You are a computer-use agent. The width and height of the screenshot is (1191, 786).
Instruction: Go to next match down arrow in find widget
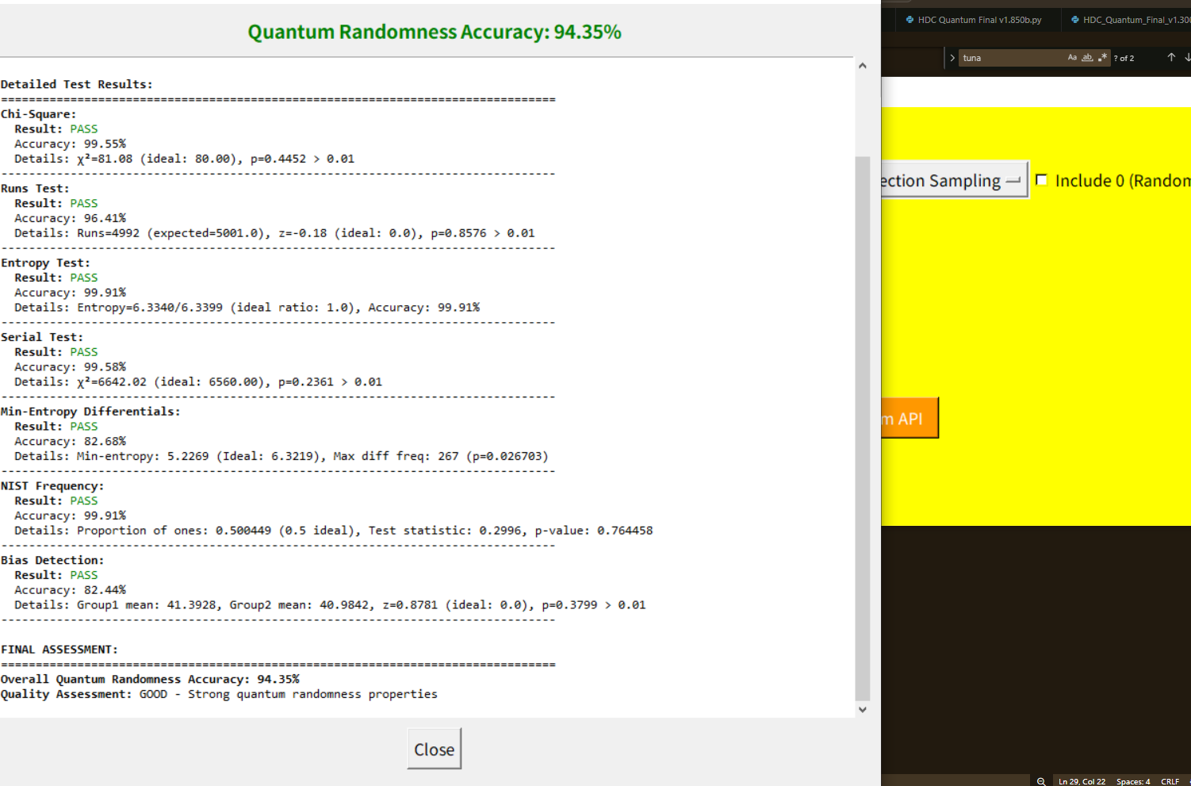click(x=1187, y=57)
